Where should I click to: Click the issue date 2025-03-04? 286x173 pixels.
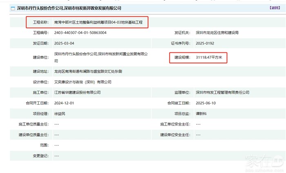64,43
